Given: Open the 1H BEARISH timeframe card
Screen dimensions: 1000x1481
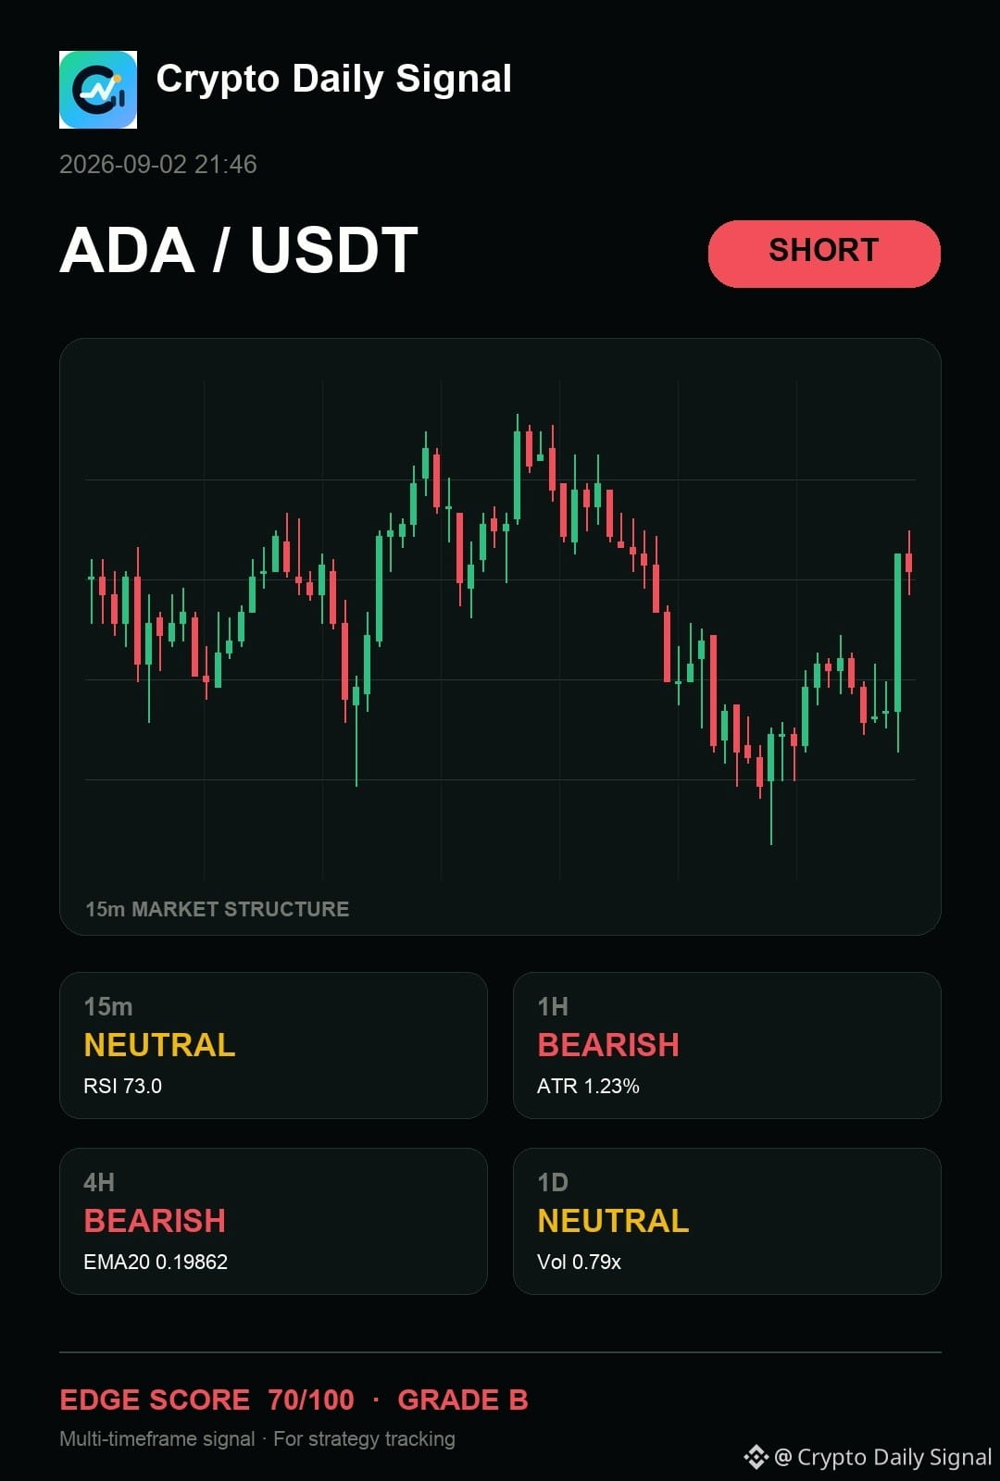Looking at the screenshot, I should click(727, 1045).
